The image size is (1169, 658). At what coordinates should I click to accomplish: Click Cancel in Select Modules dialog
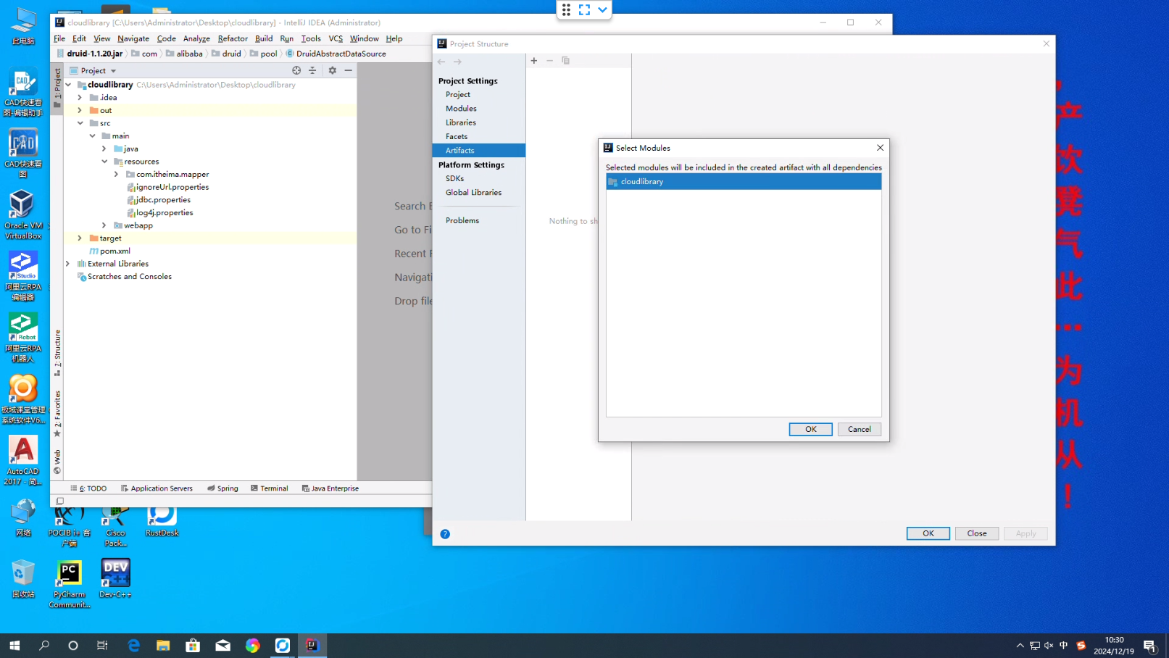coord(860,429)
